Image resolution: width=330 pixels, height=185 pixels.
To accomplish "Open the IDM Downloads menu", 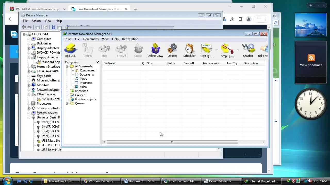I will tap(91, 39).
